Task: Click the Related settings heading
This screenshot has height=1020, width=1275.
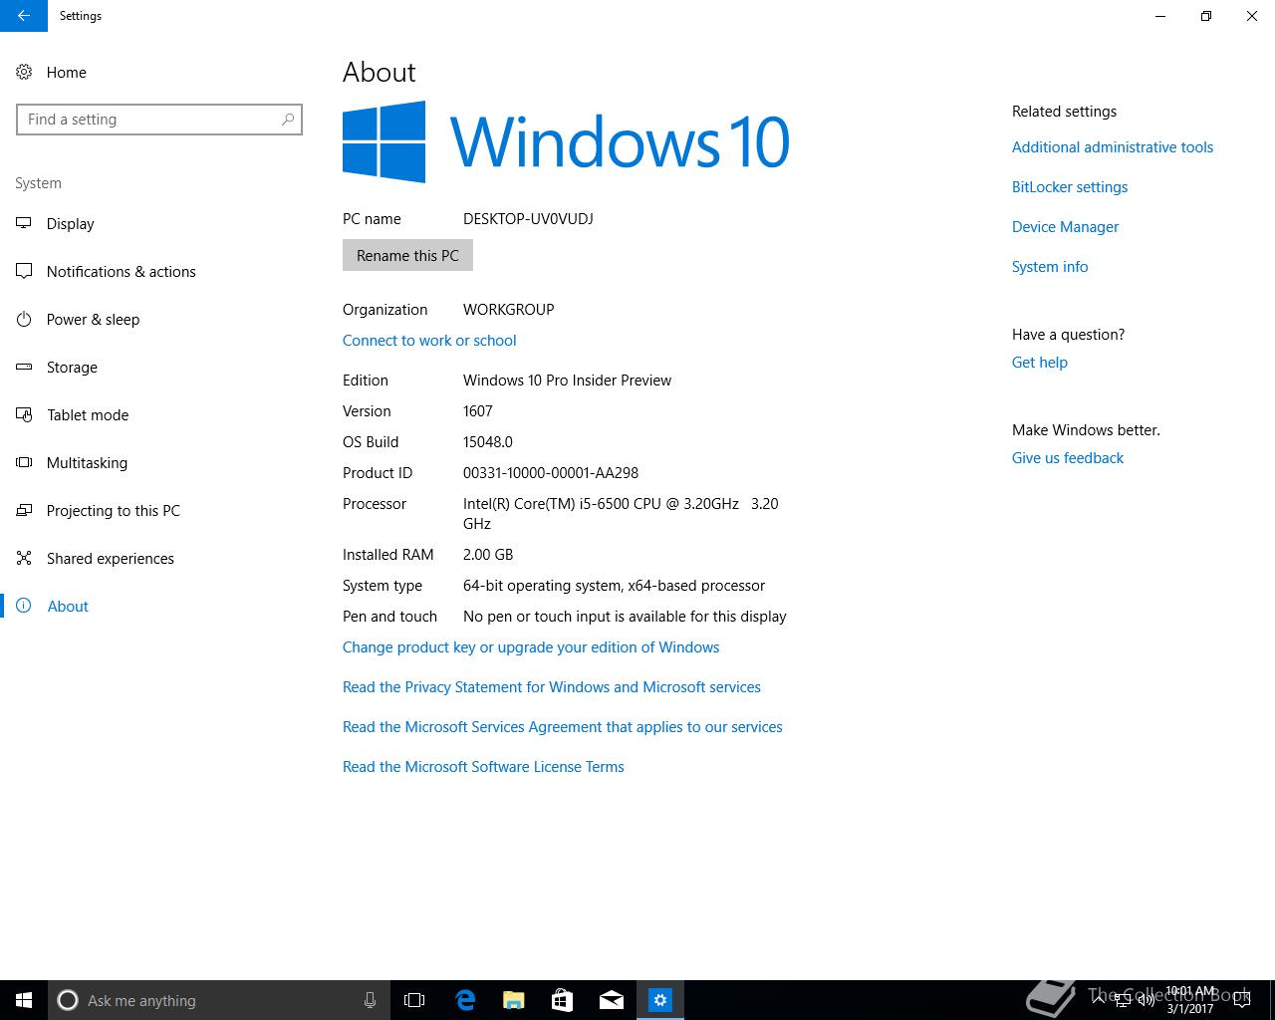Action: tap(1064, 112)
